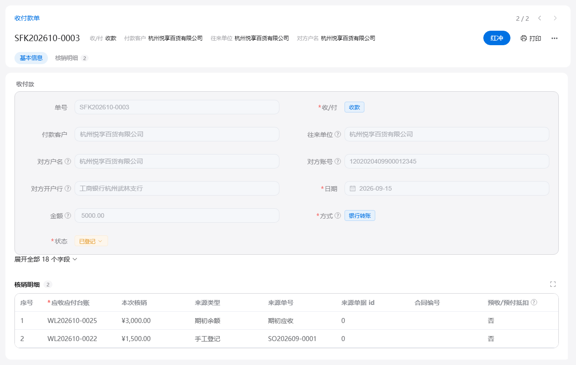The height and width of the screenshot is (365, 576).
Task: Click the 银行转账 tag
Action: click(x=360, y=215)
